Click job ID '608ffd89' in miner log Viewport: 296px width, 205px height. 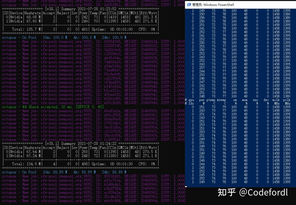tap(112, 99)
